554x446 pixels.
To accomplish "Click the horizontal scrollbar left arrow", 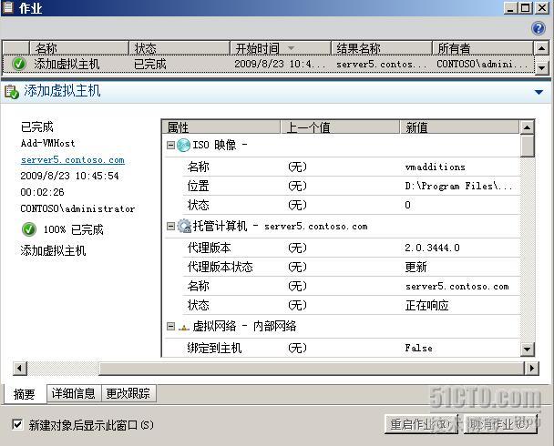I will 19,368.
